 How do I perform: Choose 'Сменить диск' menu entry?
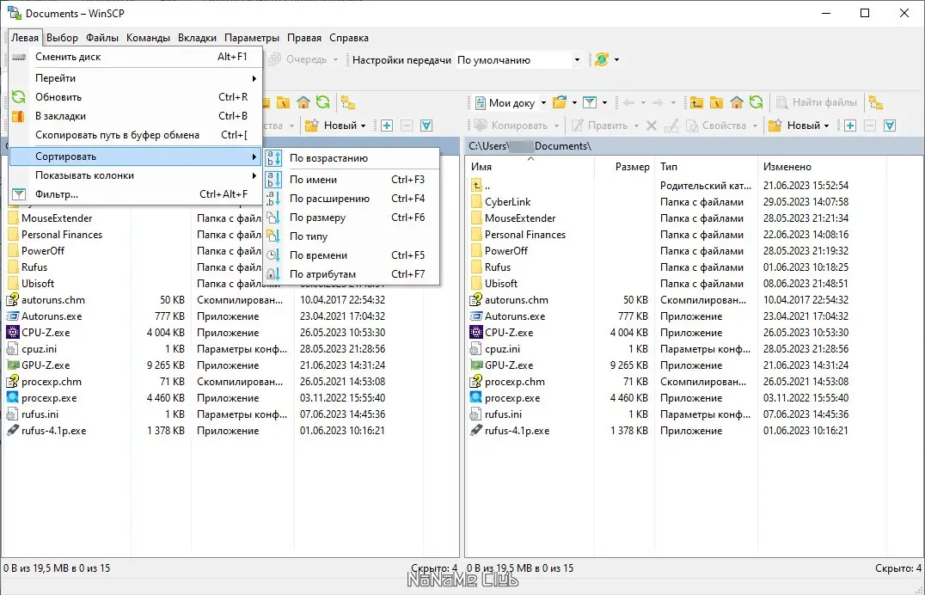(136, 57)
